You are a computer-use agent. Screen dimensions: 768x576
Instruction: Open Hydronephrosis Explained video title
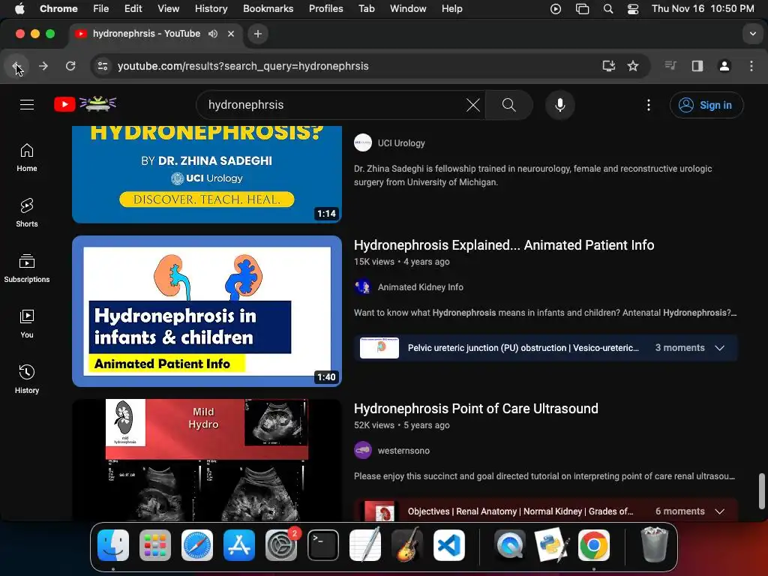click(504, 245)
